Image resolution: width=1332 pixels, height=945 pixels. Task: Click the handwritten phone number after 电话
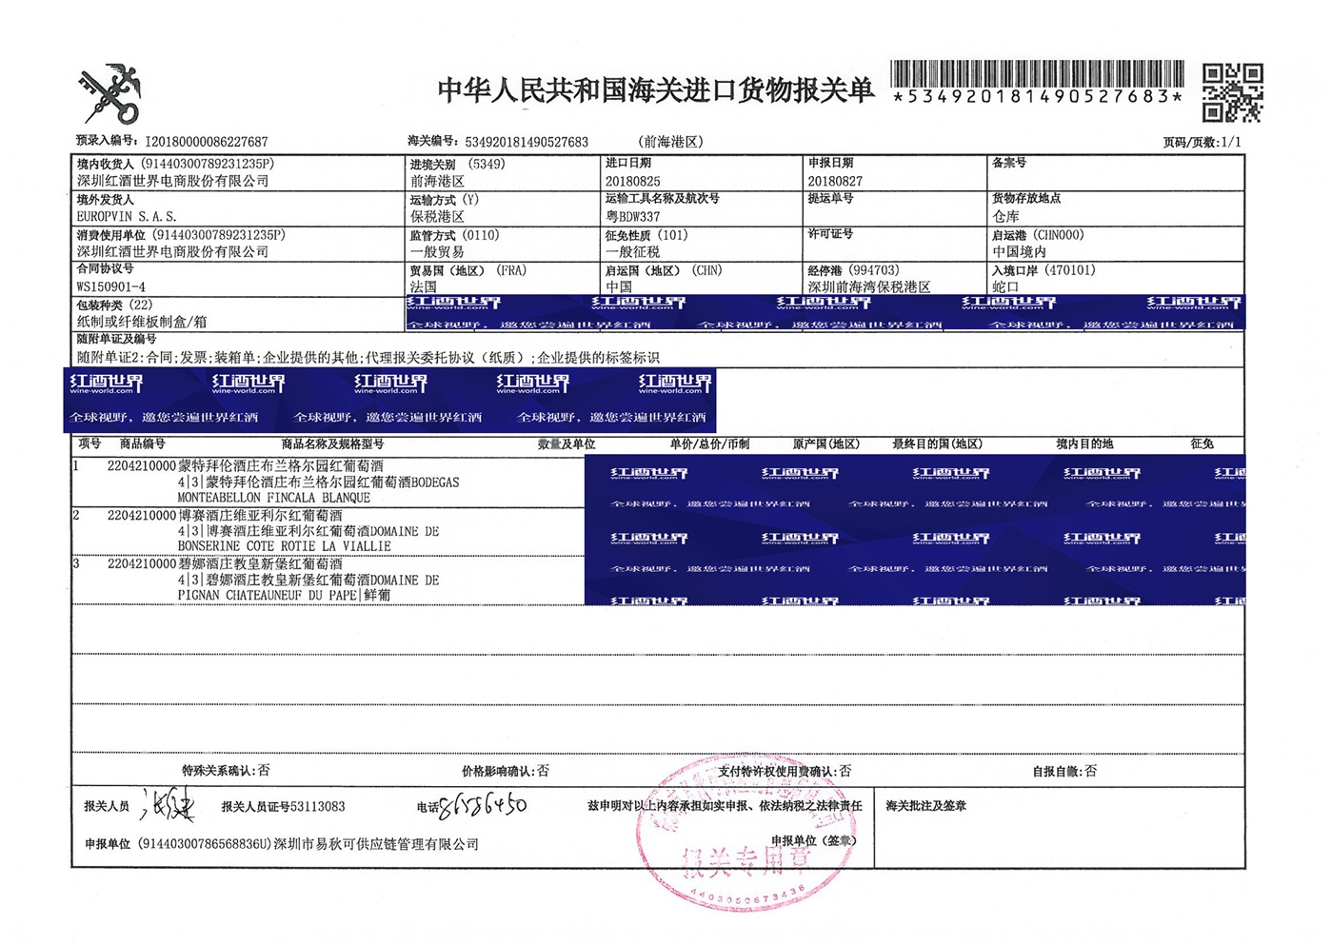click(x=483, y=806)
